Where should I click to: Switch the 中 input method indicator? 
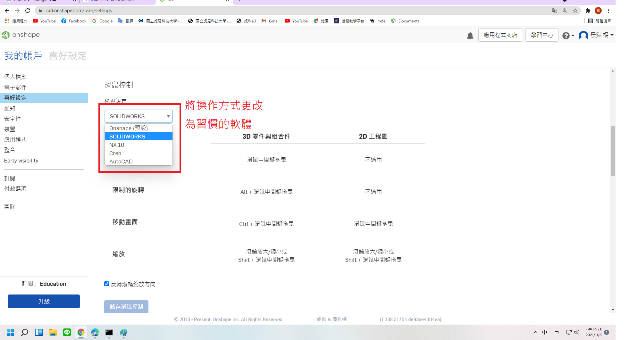pos(544,332)
